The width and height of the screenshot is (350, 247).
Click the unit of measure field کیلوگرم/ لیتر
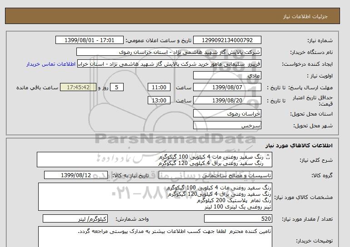[x=75, y=218]
